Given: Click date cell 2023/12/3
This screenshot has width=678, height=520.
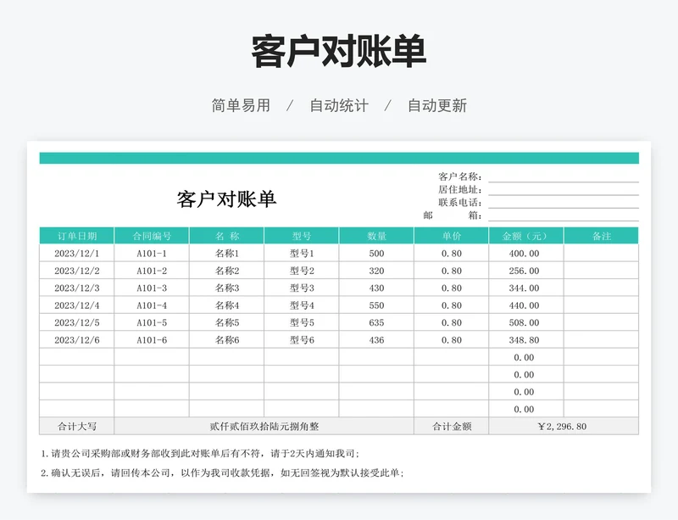Looking at the screenshot, I should tap(76, 288).
